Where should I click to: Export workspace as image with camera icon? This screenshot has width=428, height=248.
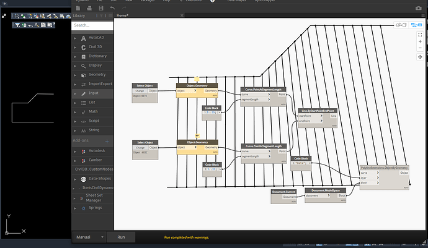click(419, 8)
